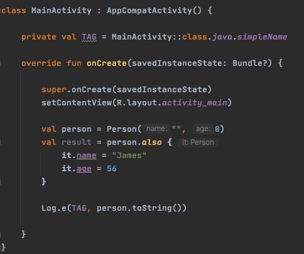The image size is (304, 254).
Task: Click the grayed-out 'result' variable
Action: pyautogui.click(x=77, y=142)
